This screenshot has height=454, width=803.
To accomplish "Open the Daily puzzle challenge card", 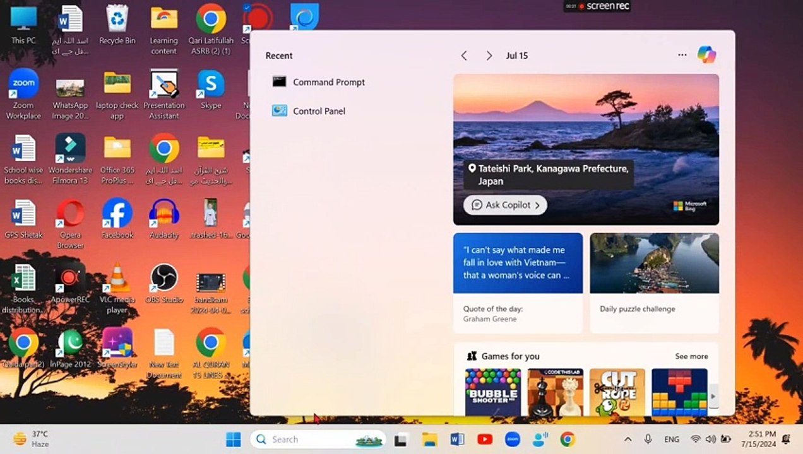I will (654, 282).
